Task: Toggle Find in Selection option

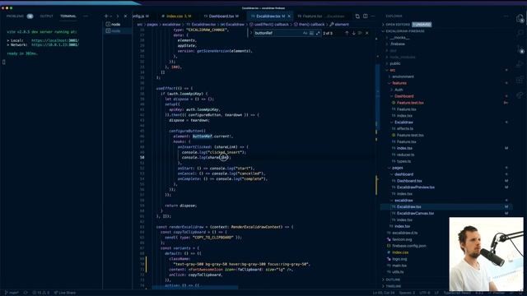Action: [x=360, y=33]
